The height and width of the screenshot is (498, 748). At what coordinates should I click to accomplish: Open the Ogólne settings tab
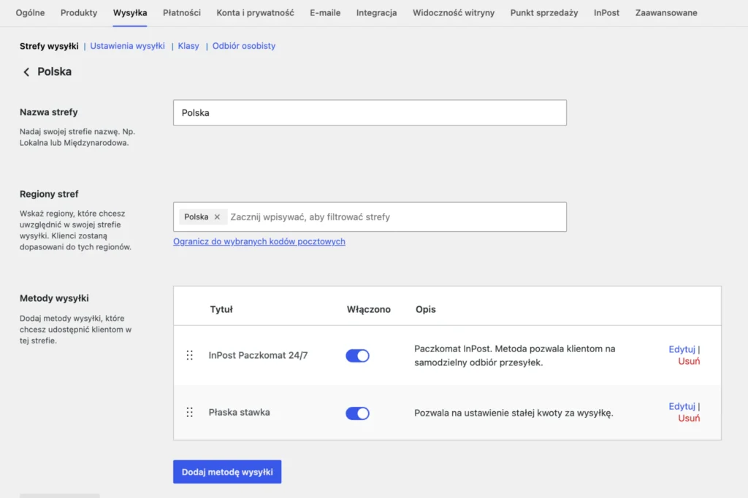click(30, 13)
